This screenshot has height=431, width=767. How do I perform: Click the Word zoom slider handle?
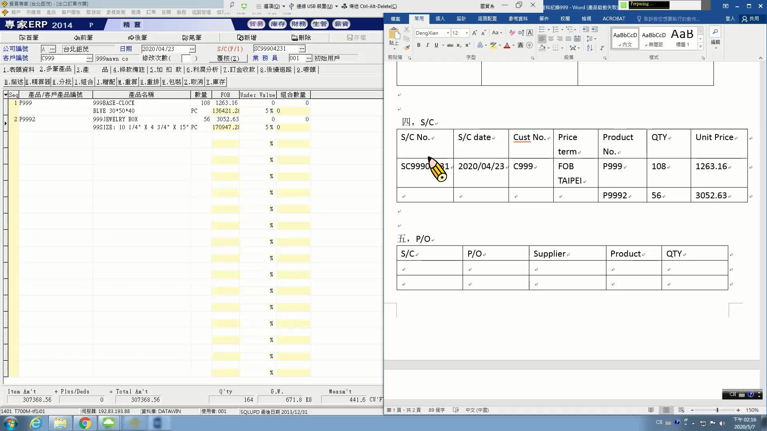[x=717, y=410]
